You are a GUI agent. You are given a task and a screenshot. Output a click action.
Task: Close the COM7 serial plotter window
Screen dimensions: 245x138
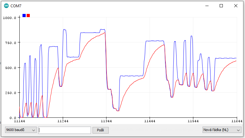click(236, 6)
